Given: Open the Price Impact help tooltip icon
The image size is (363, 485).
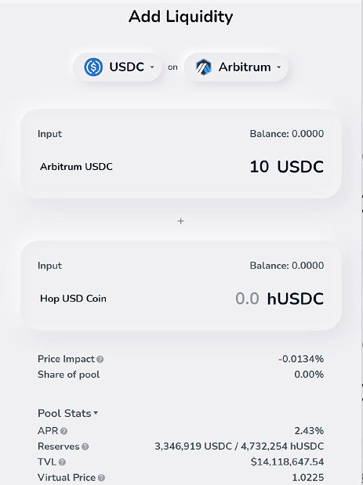Looking at the screenshot, I should 100,359.
